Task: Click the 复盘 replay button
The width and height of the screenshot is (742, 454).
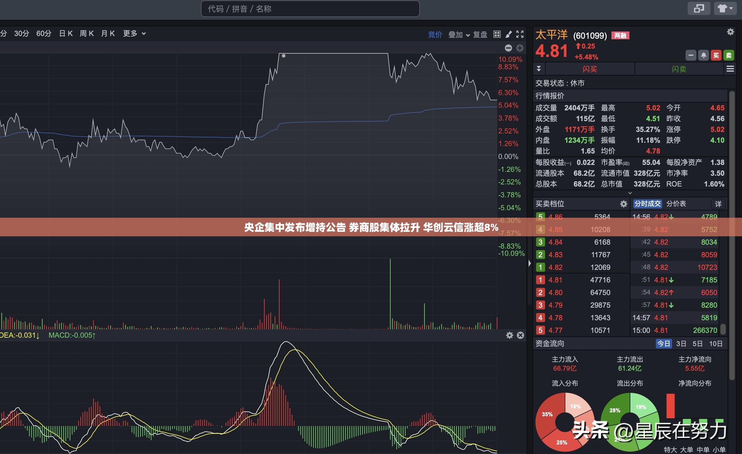Action: click(480, 34)
